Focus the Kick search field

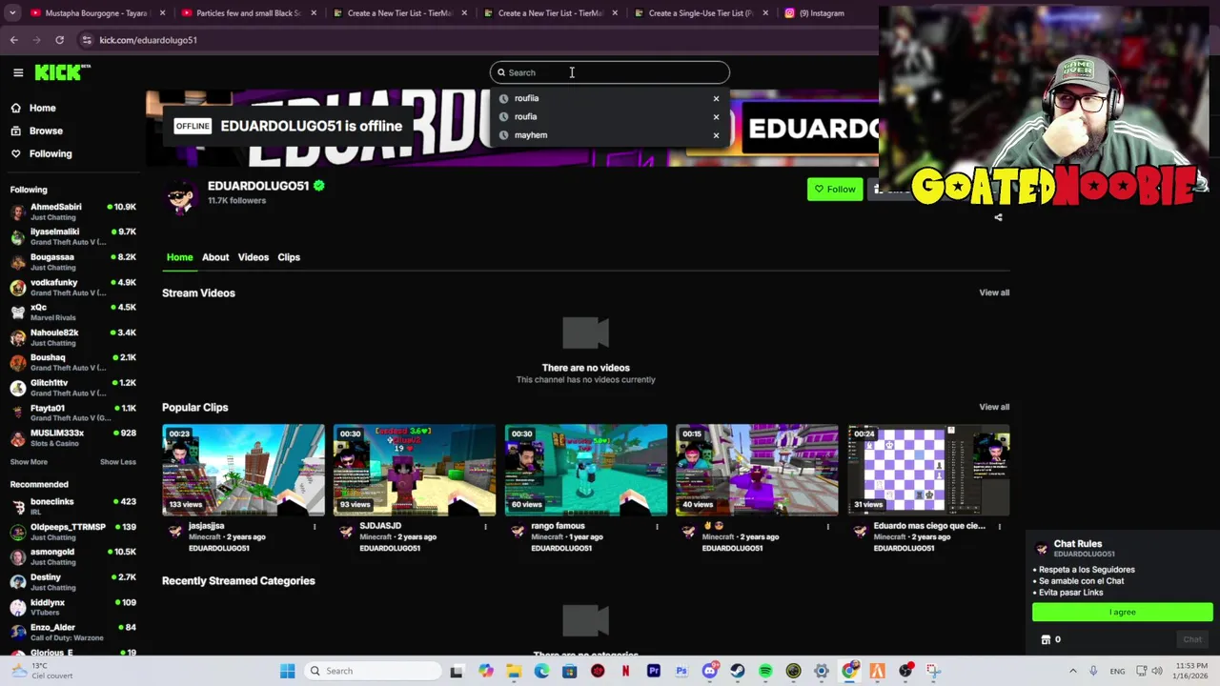[610, 72]
